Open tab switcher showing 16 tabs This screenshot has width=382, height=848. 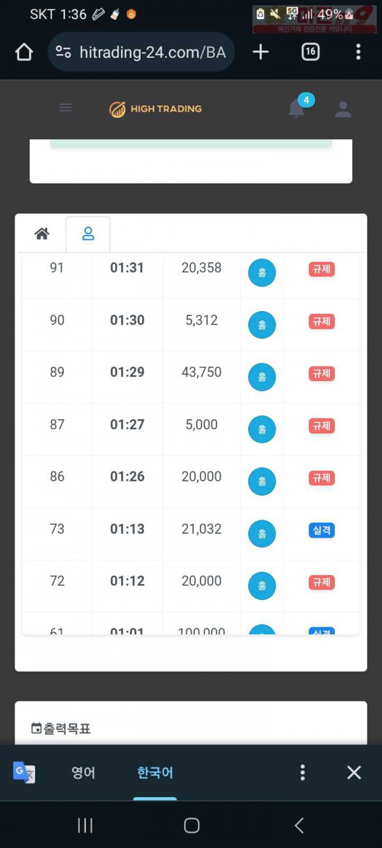pos(310,52)
